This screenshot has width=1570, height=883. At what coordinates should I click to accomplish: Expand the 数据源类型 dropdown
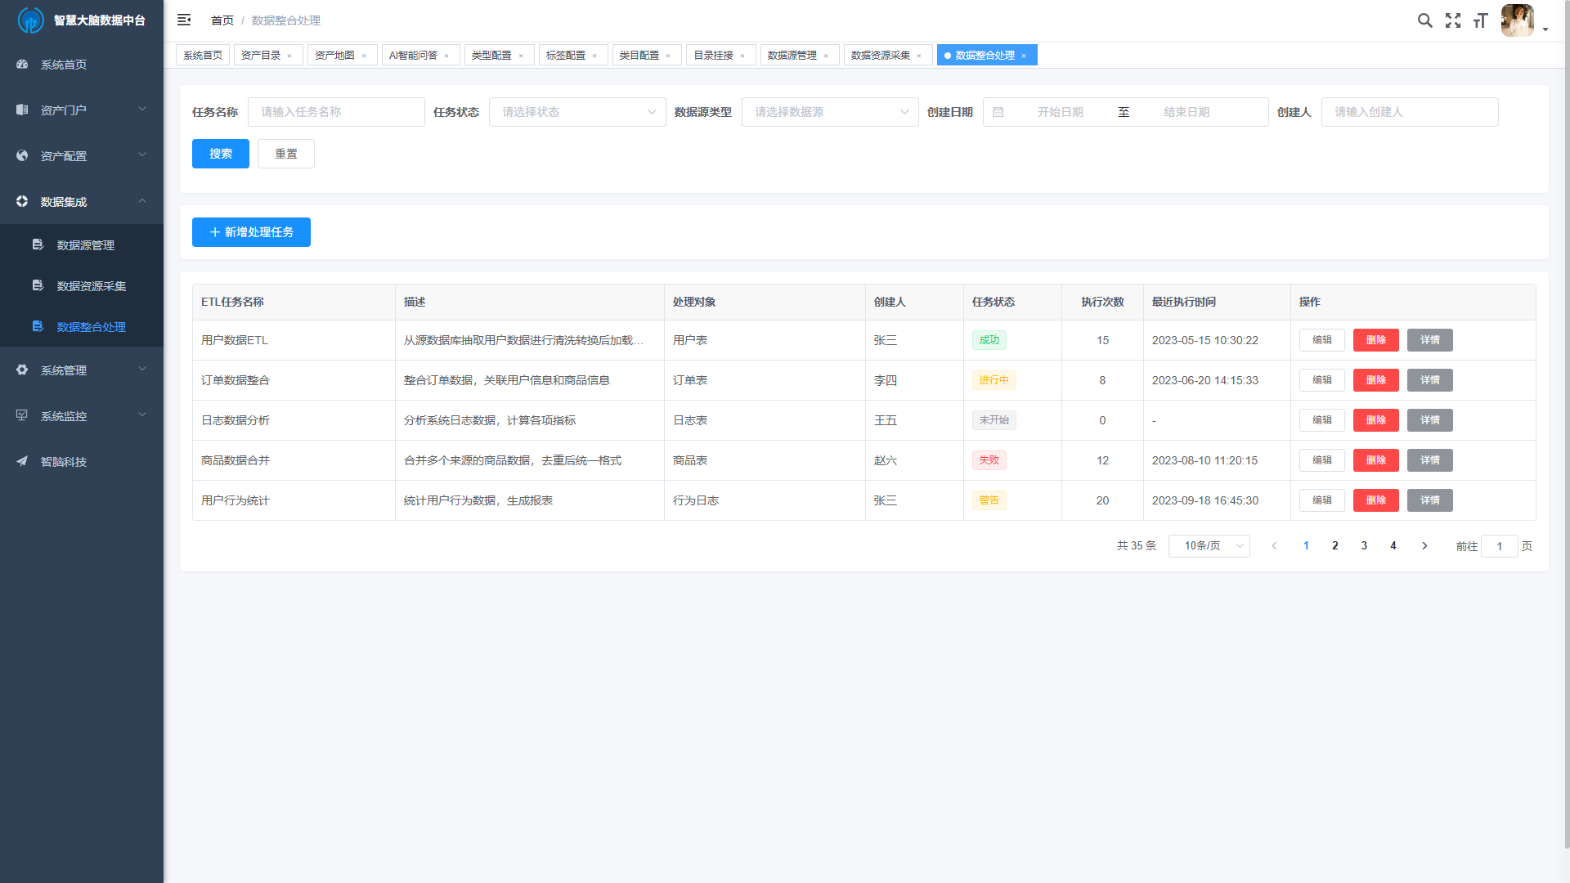829,112
